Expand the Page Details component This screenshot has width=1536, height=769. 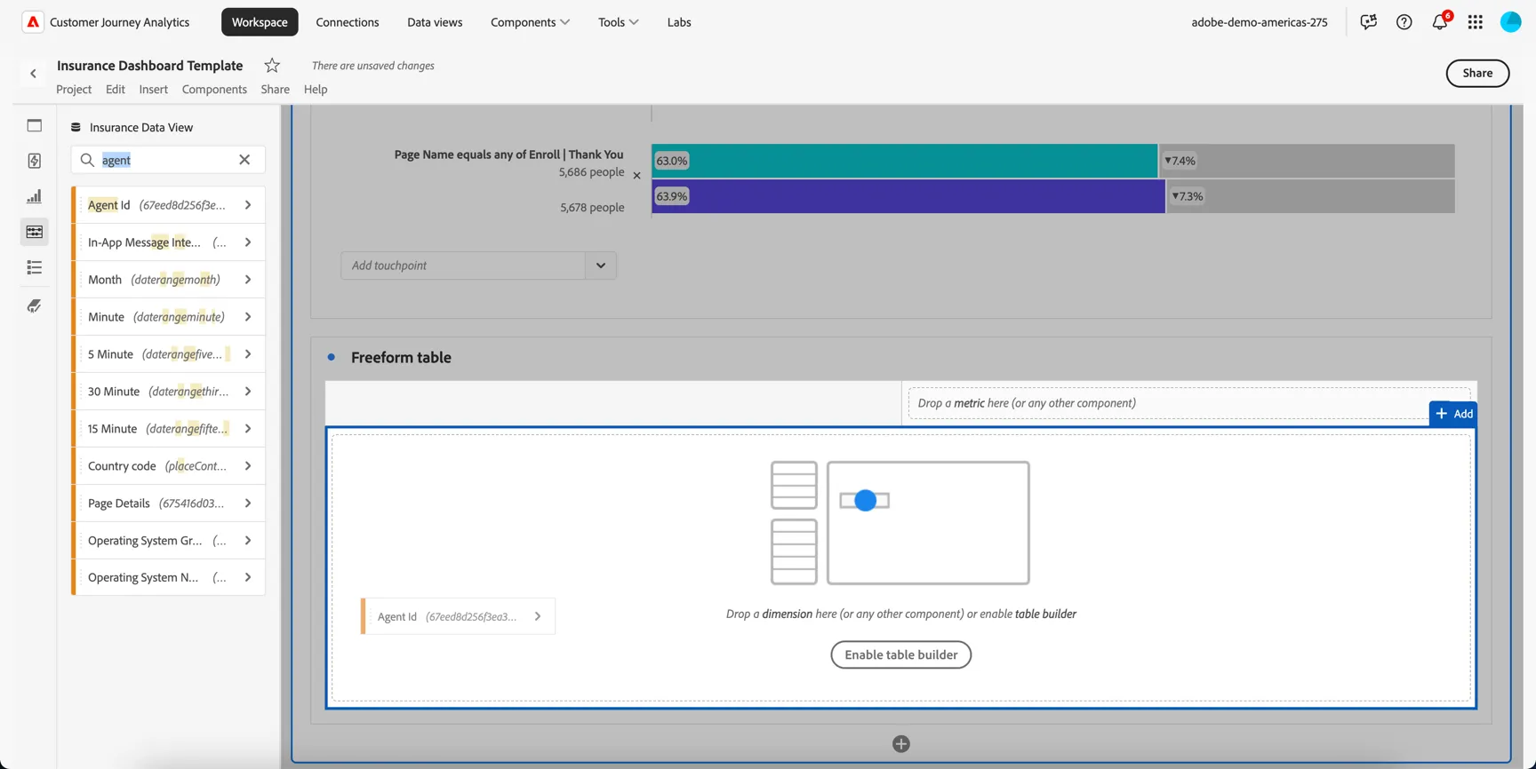[x=248, y=503]
